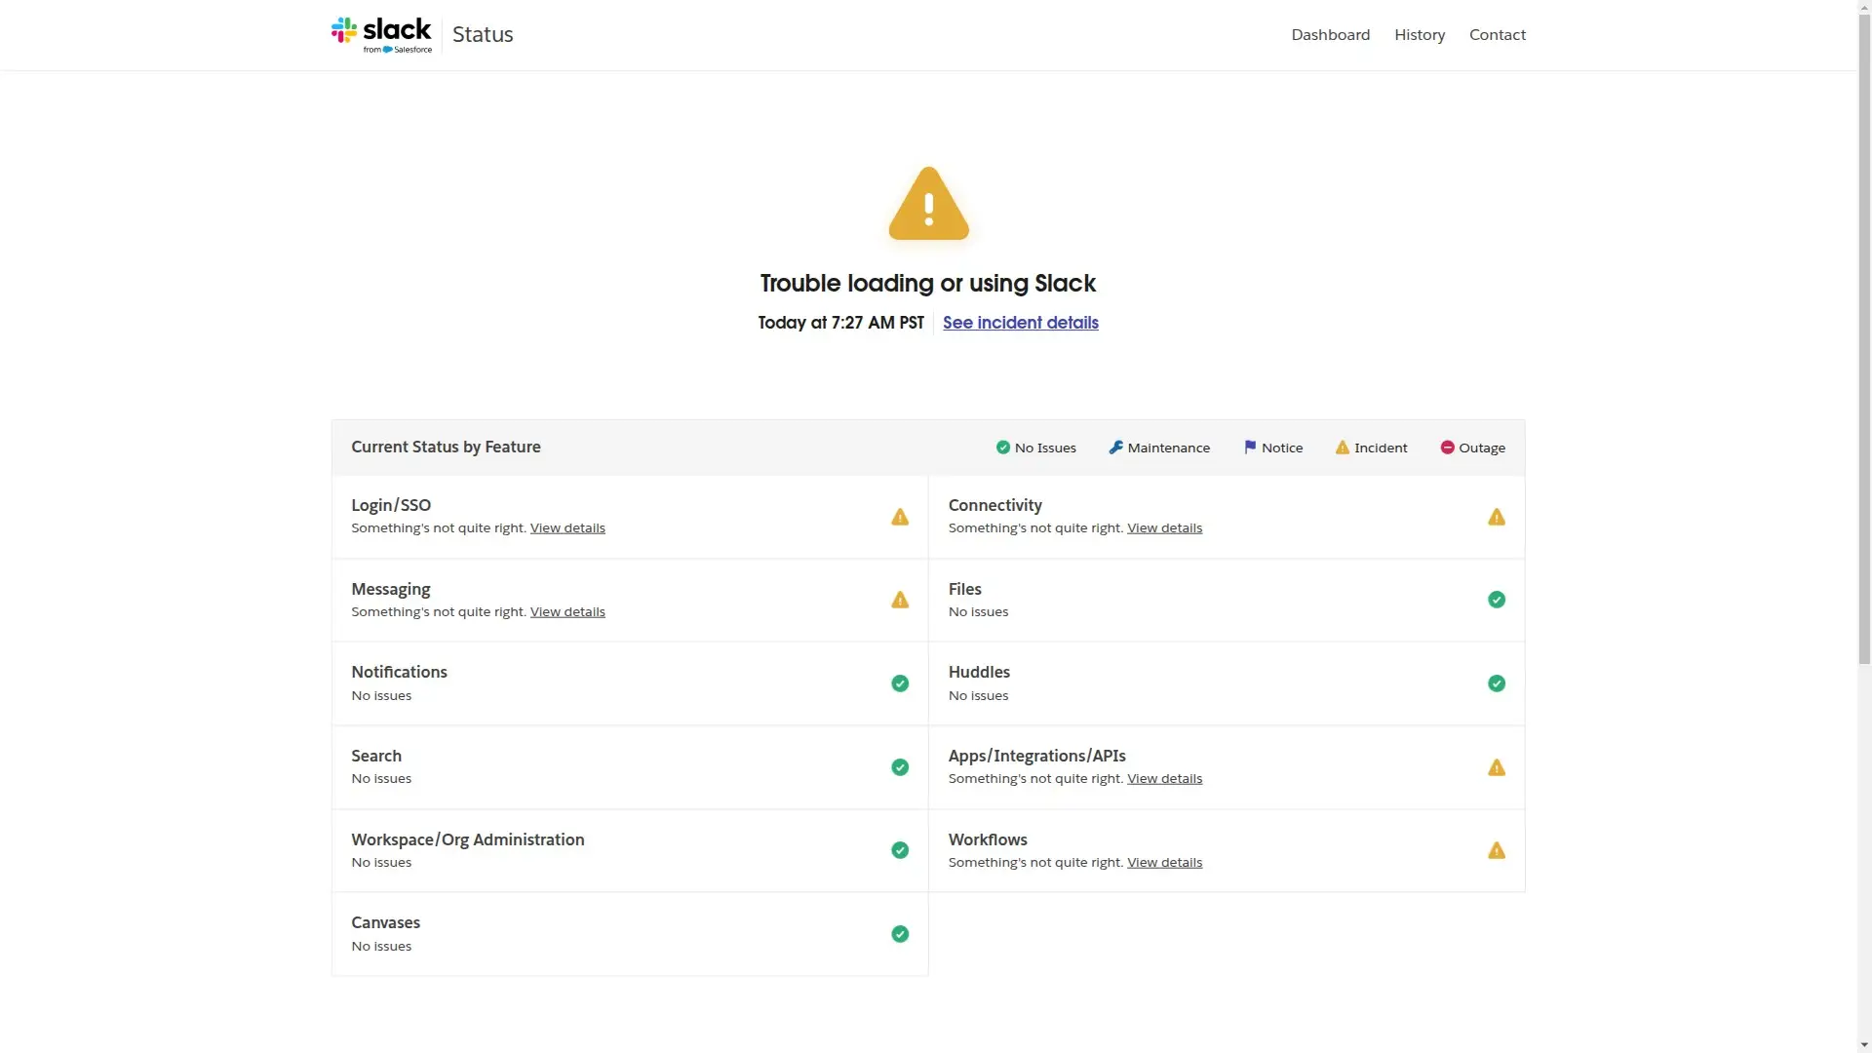Screen dimensions: 1872x1053
Task: Click the 'Outage' legend label
Action: [1482, 448]
